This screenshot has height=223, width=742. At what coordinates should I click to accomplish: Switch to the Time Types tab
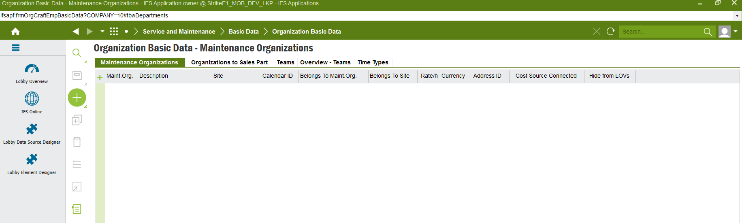pyautogui.click(x=373, y=62)
